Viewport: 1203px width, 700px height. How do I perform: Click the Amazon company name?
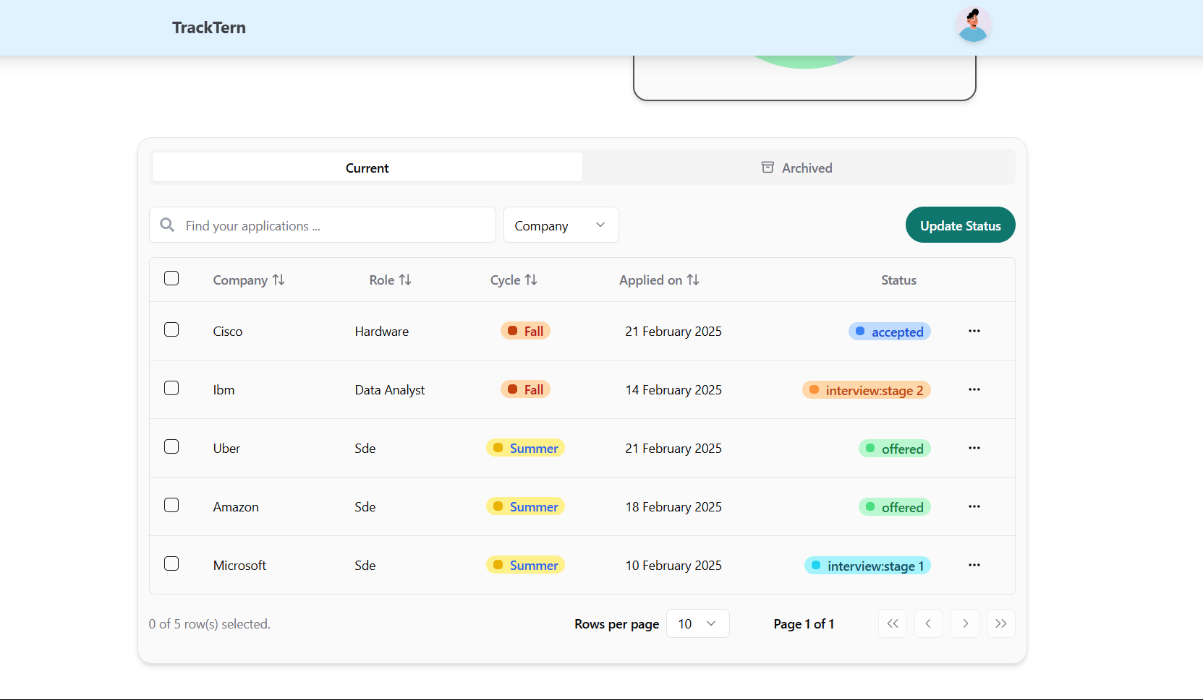point(236,507)
